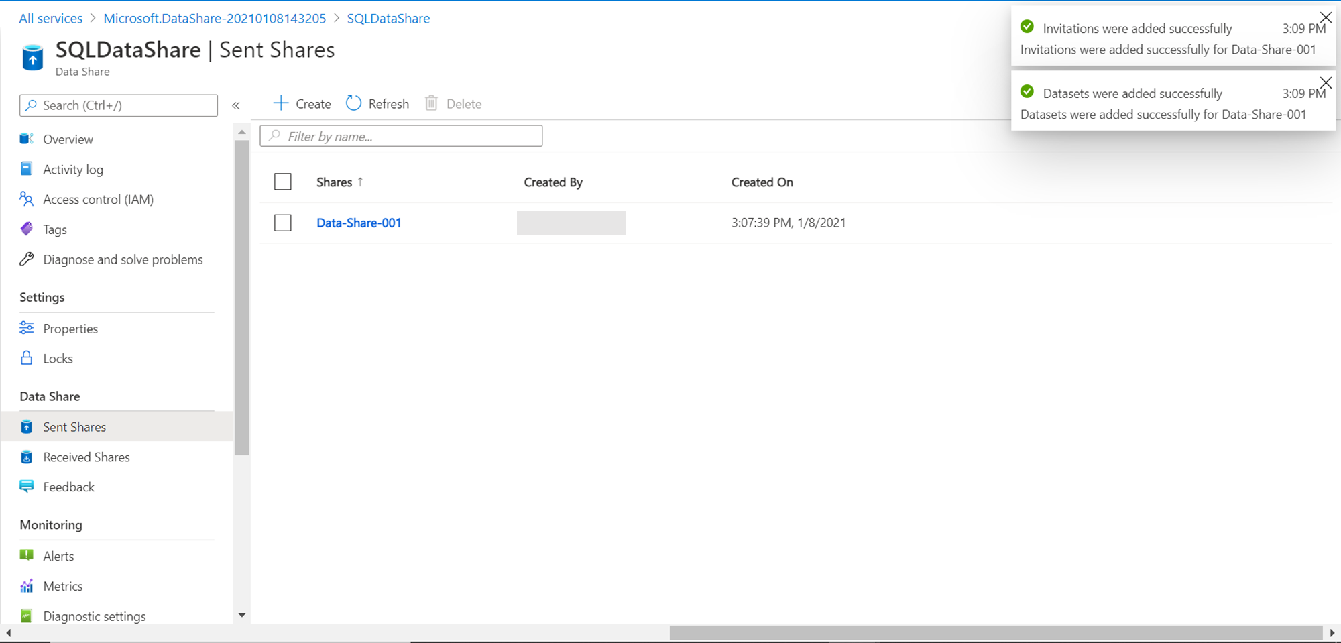The image size is (1341, 643).
Task: Click the sort arrow beside Shares column
Action: pyautogui.click(x=360, y=182)
